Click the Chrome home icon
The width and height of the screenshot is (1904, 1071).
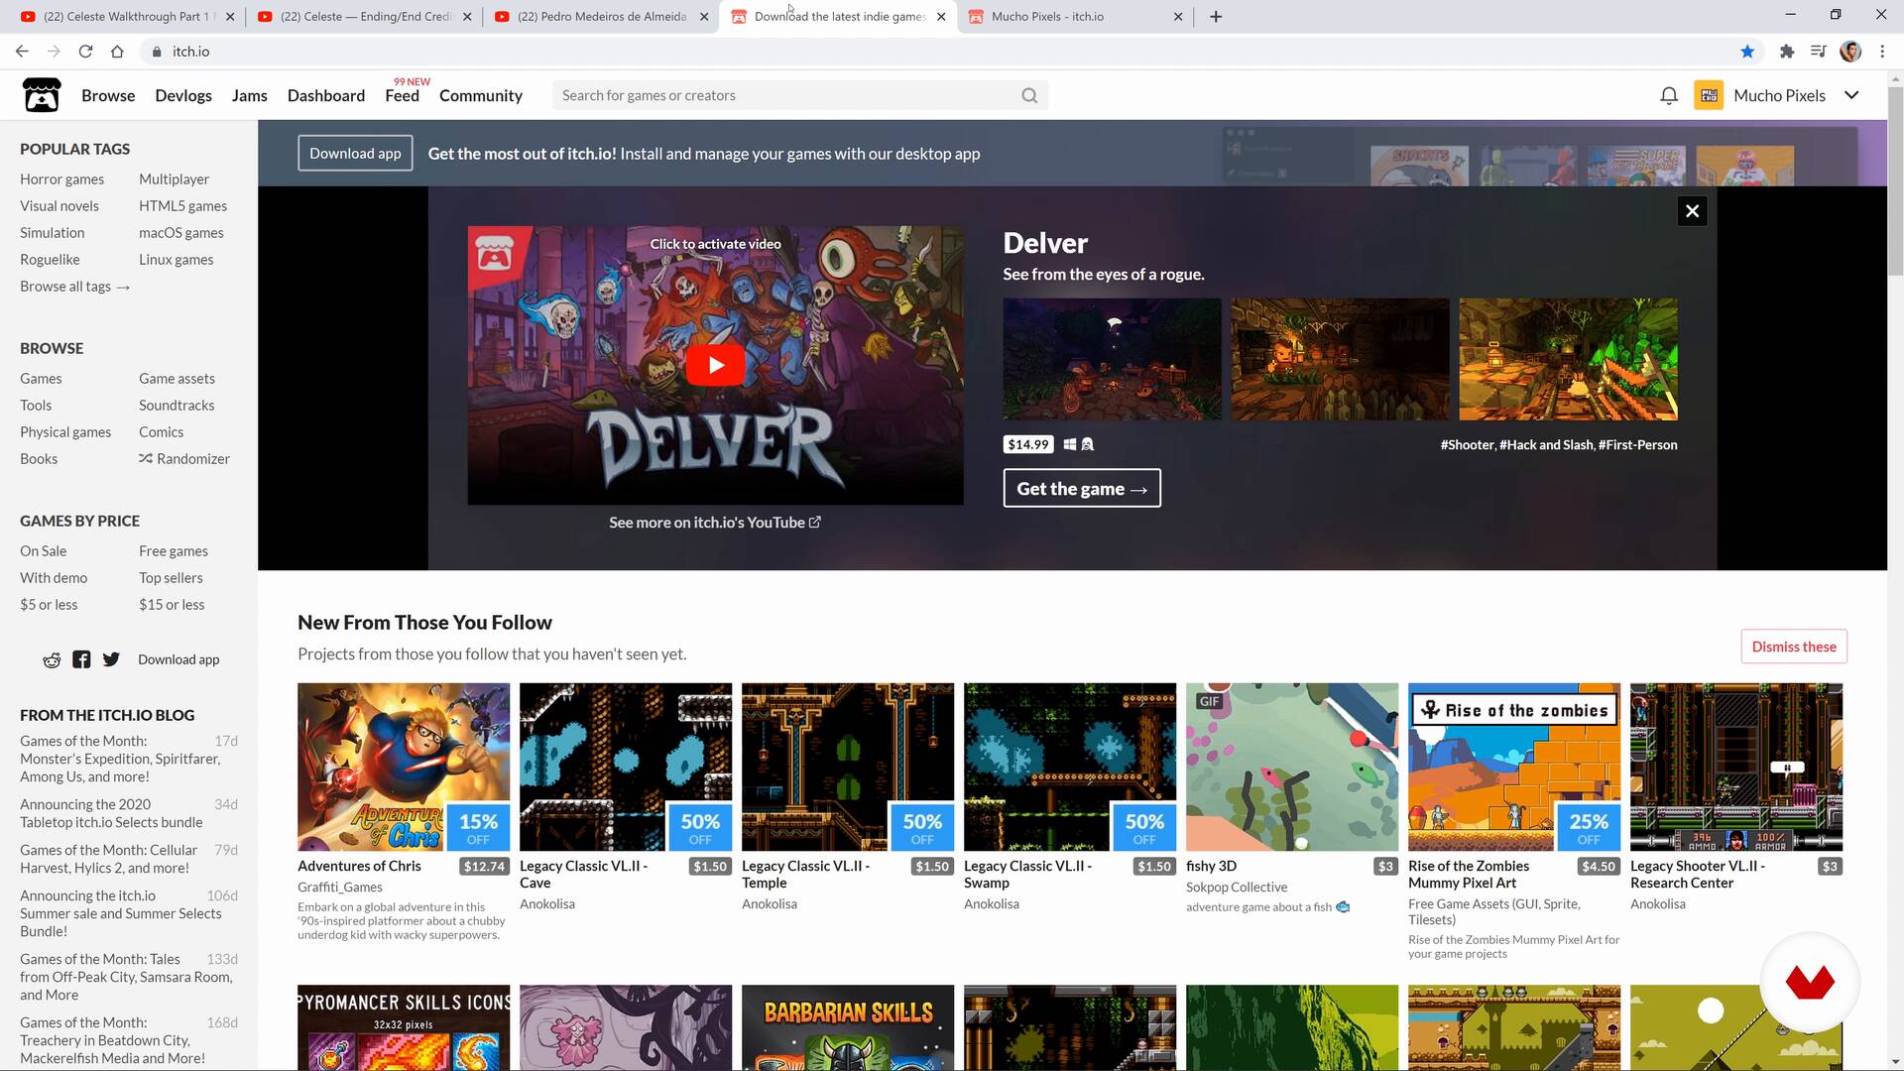coord(117,52)
